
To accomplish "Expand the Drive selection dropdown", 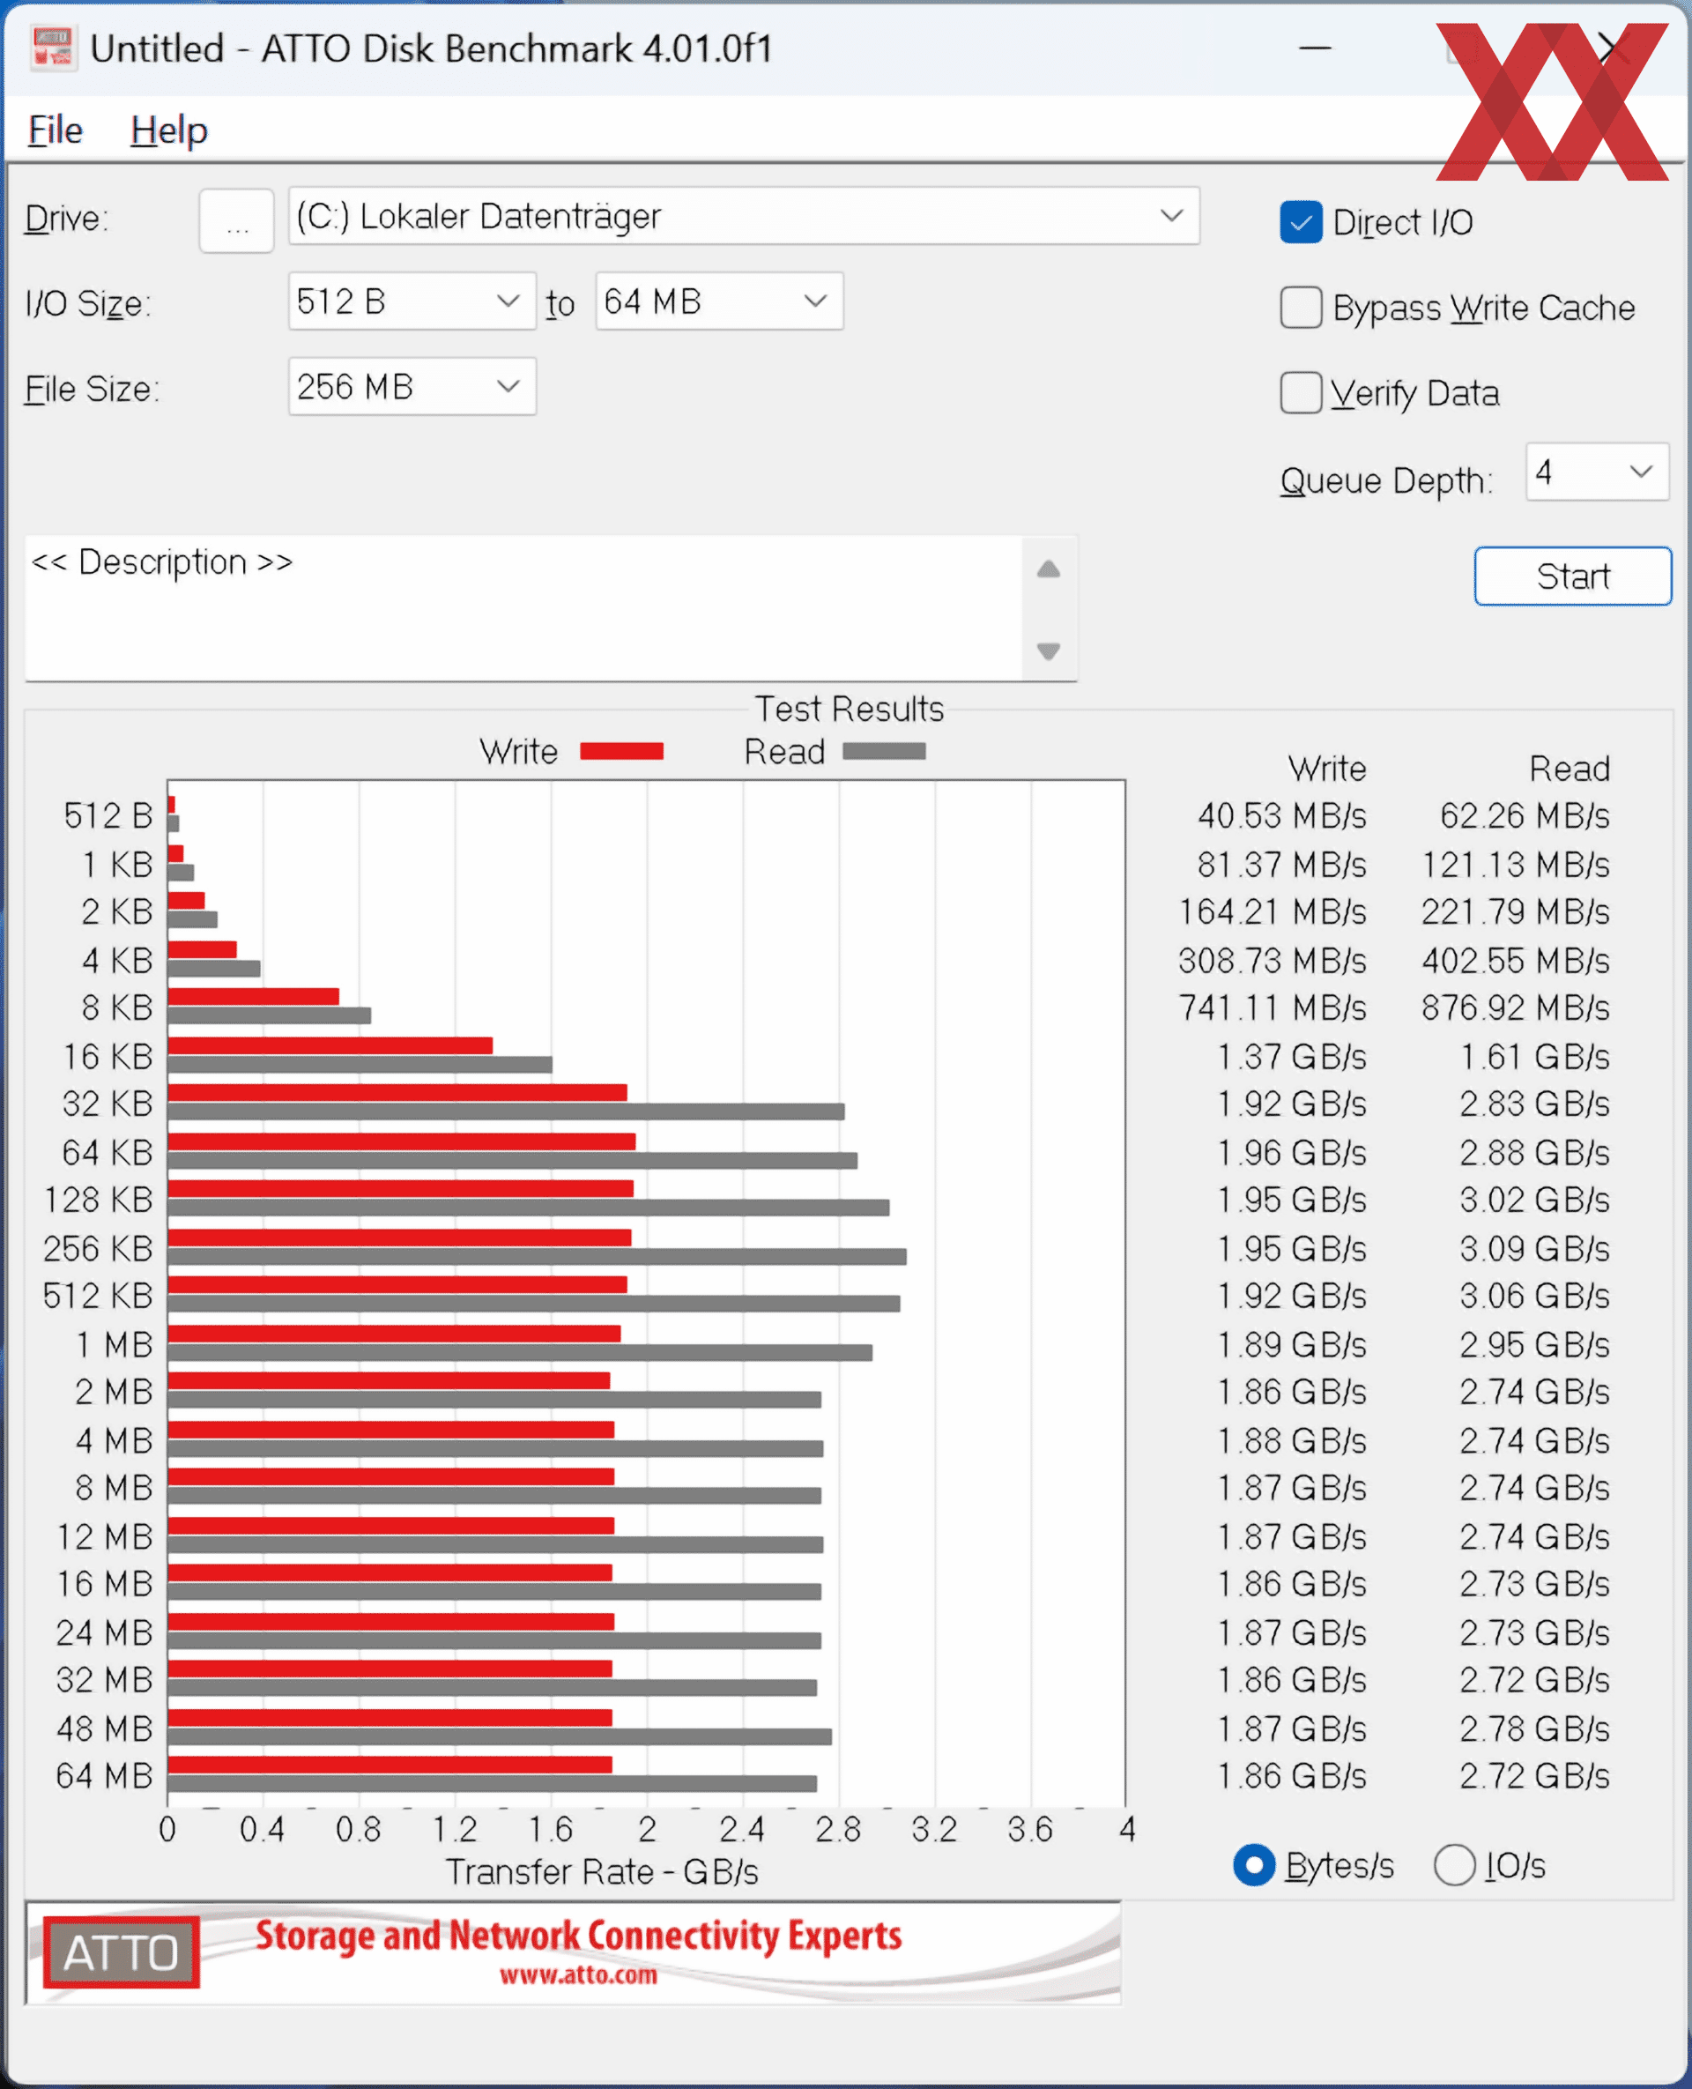I will click(x=744, y=217).
